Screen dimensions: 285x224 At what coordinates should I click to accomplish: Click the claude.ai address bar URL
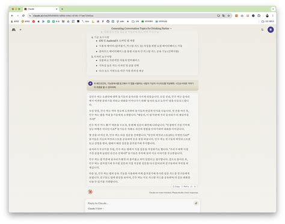[x=63, y=16]
